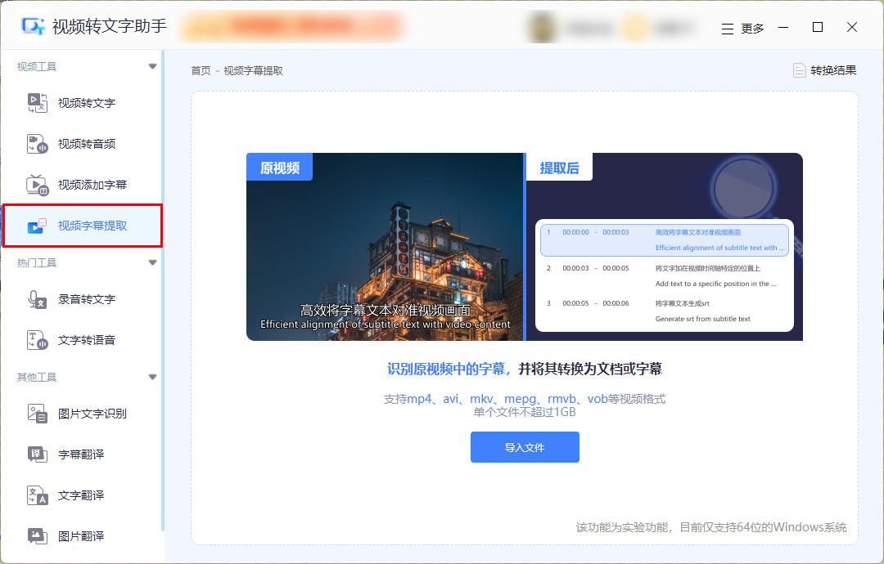Click subtitle row 00:00:00 - 00:00:03
Screen dimensions: 884x564
pyautogui.click(x=664, y=239)
